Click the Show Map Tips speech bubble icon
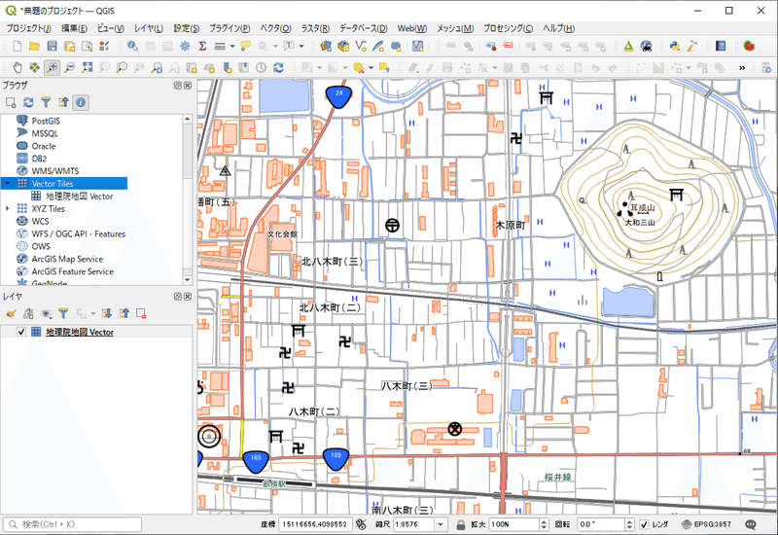 click(246, 46)
